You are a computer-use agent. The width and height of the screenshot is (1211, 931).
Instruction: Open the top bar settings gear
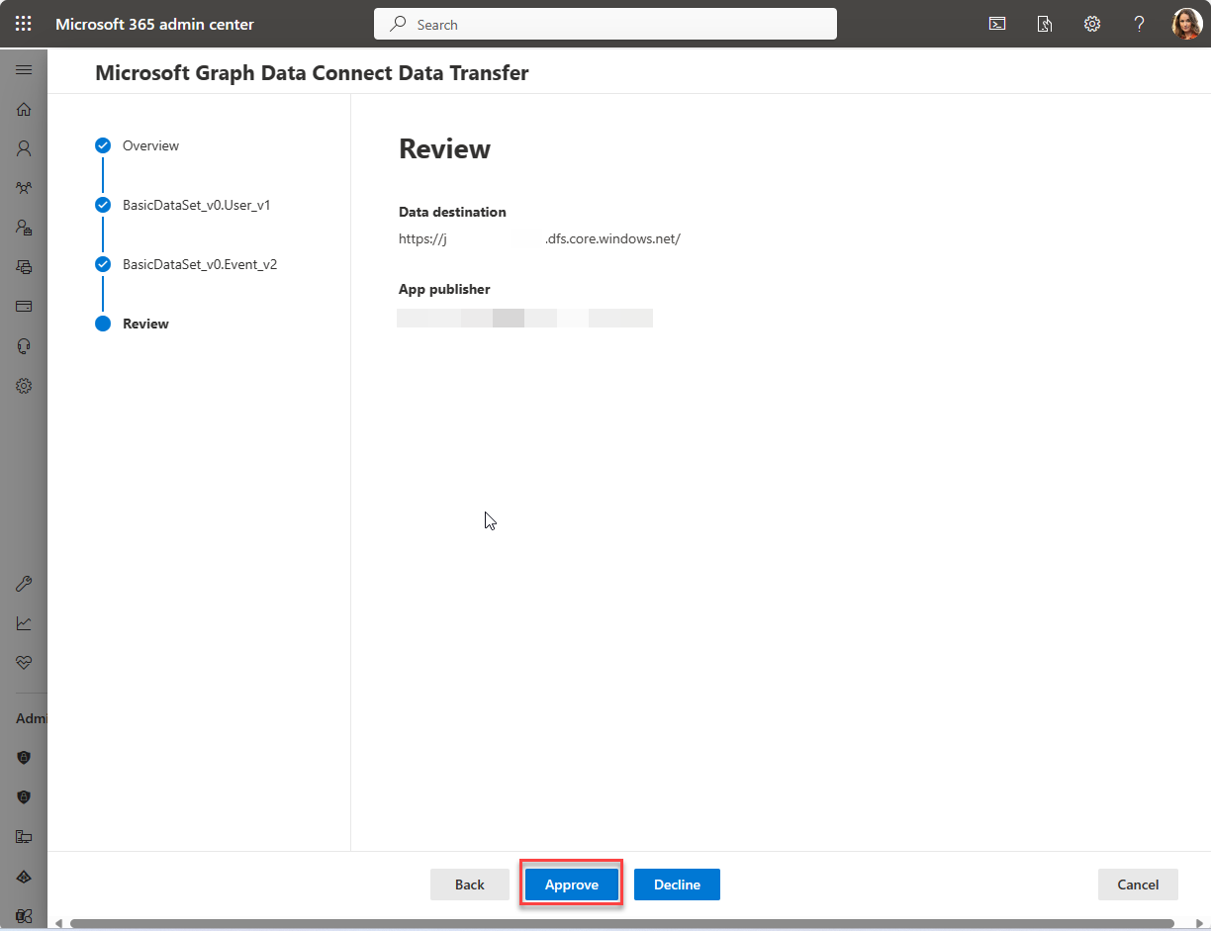tap(1091, 23)
